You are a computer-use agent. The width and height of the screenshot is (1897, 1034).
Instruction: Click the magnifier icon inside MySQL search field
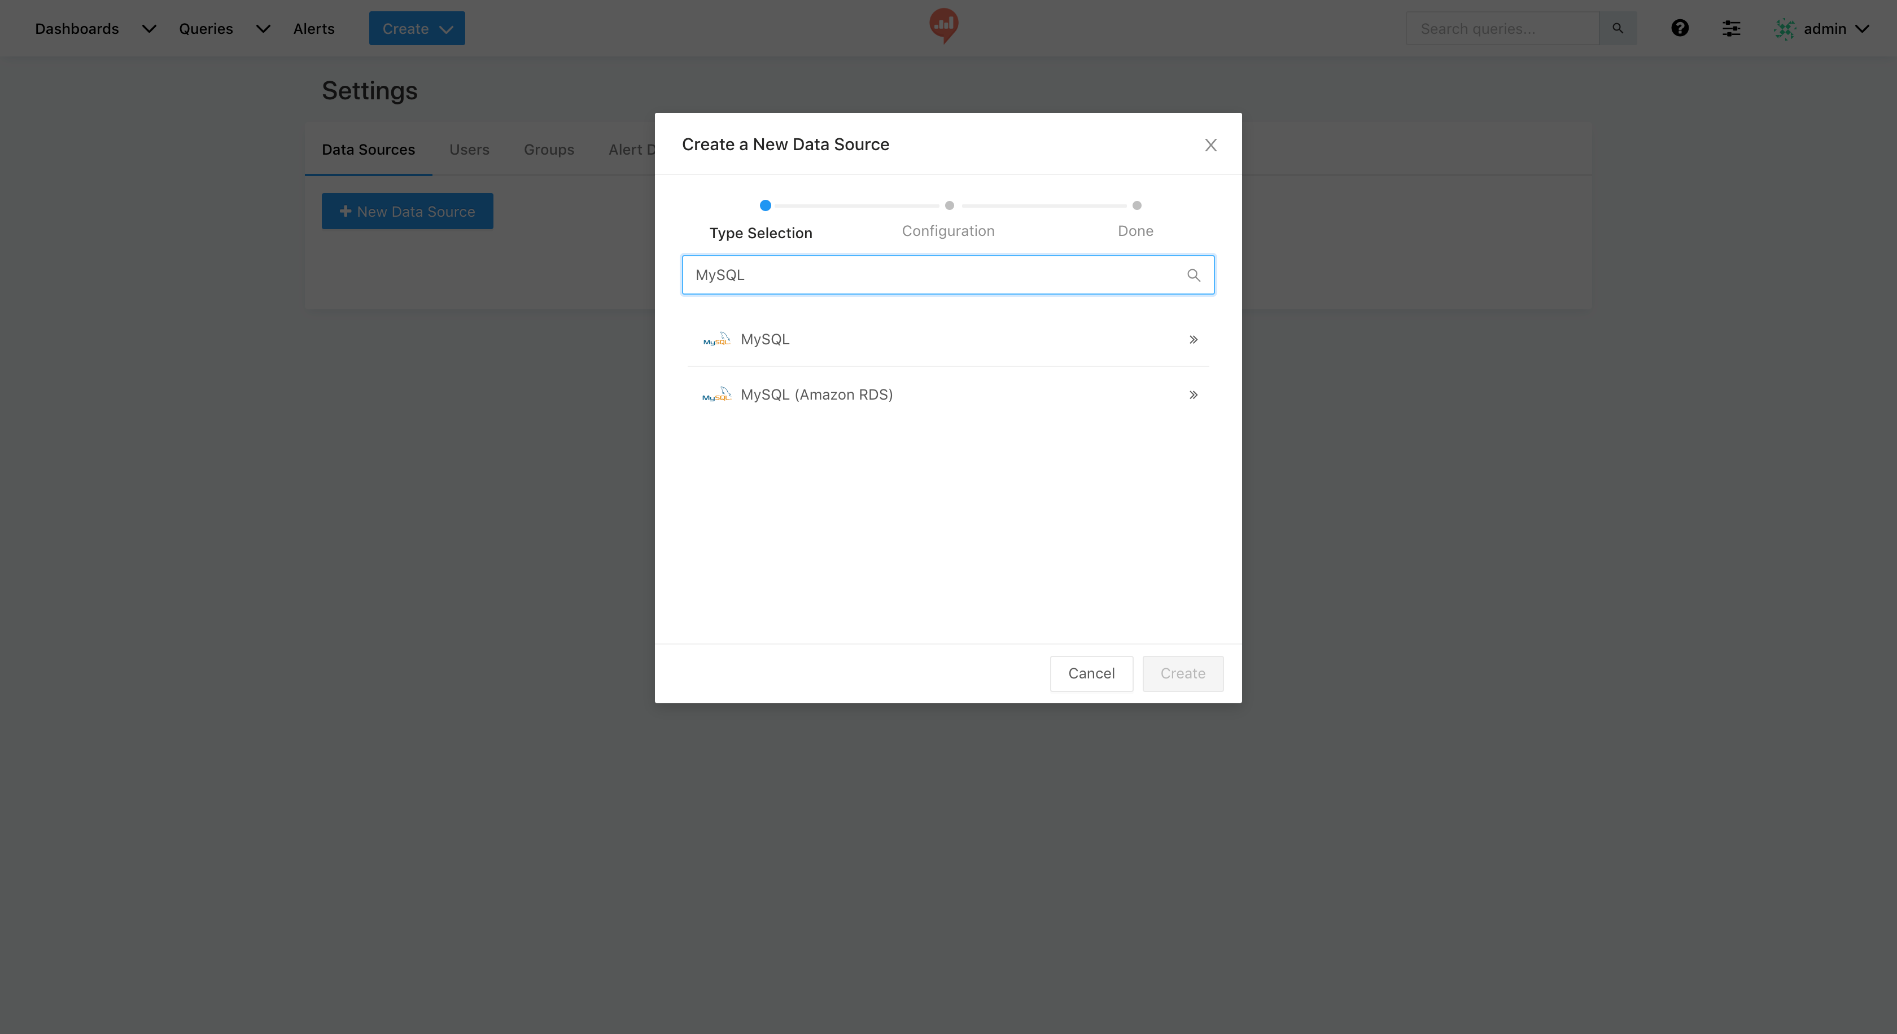coord(1193,275)
